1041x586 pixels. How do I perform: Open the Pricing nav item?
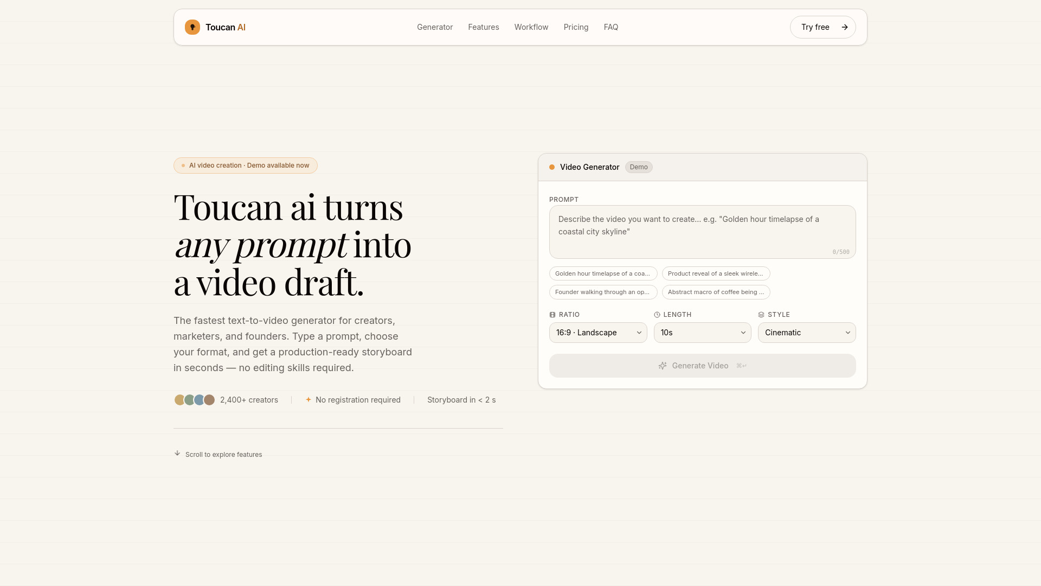click(x=576, y=27)
